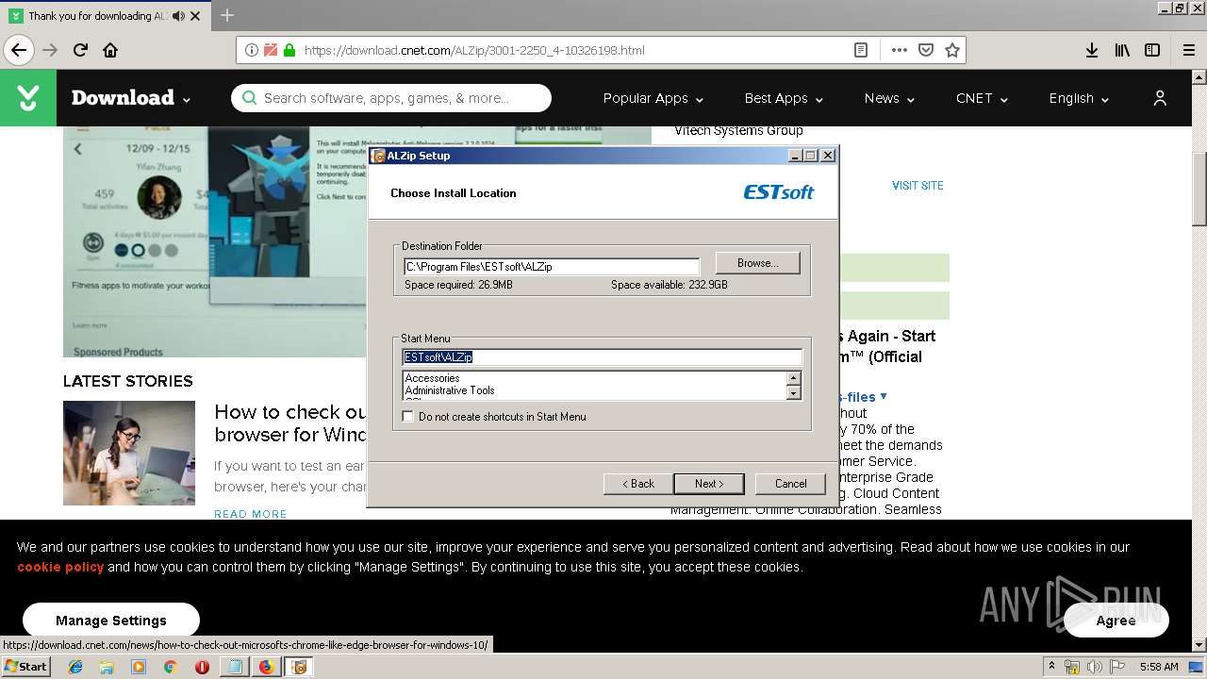Click Manage Settings for cookies

[111, 621]
